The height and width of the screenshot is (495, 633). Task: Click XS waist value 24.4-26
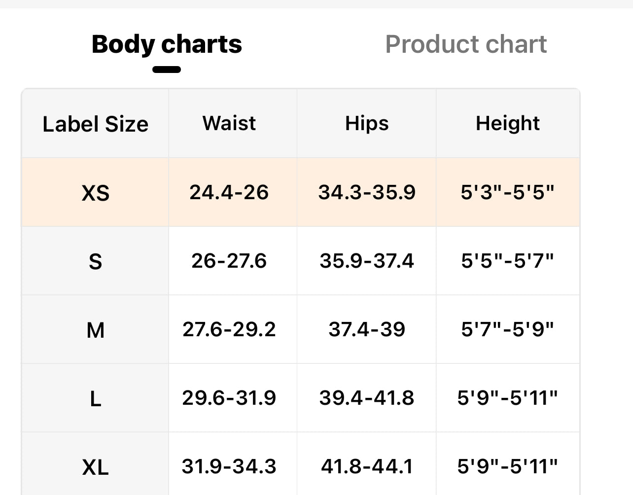coord(229,192)
